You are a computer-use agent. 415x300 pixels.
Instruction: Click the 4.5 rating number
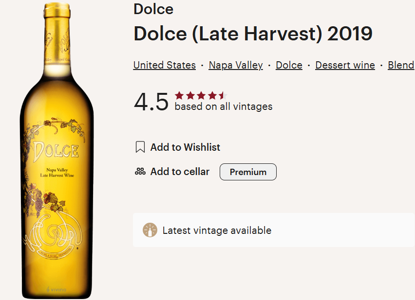click(x=151, y=102)
